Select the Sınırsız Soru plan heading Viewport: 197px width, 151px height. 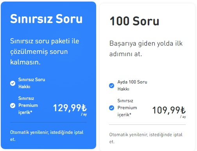coord(46,19)
